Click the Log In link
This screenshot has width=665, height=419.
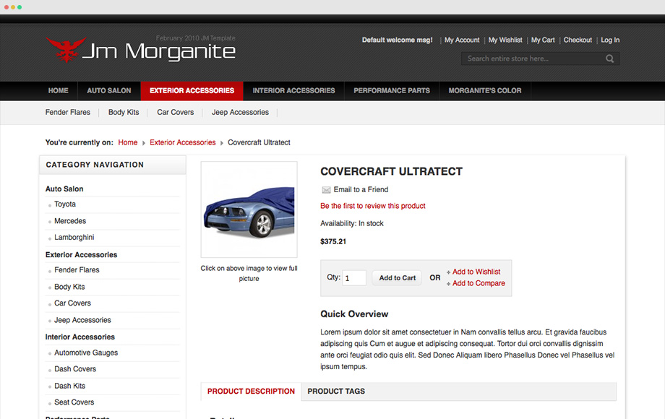610,40
